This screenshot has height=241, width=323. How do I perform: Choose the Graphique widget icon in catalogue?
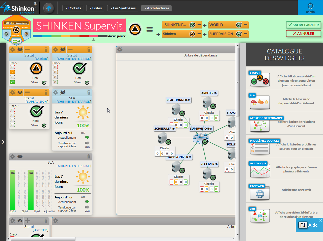click(260, 170)
